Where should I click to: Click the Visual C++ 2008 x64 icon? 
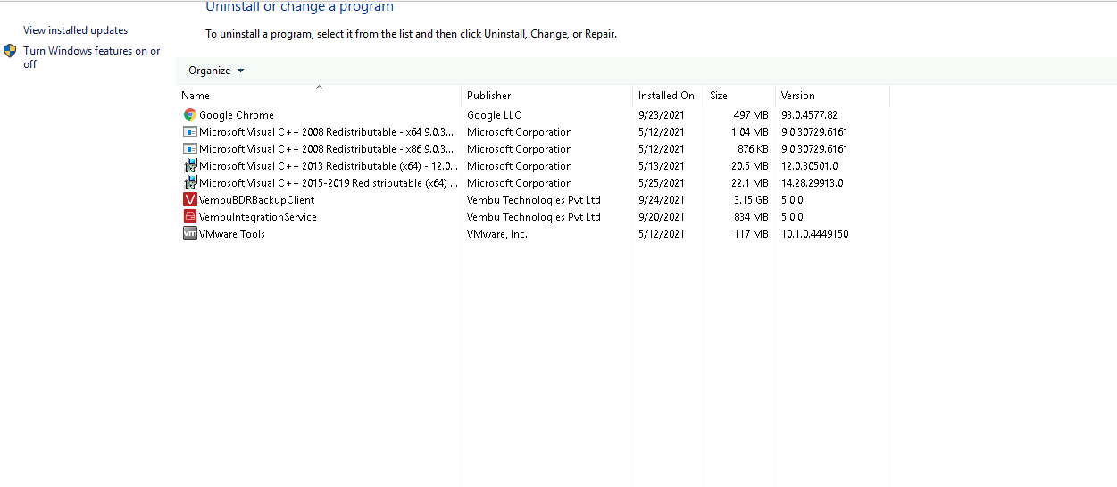[189, 132]
